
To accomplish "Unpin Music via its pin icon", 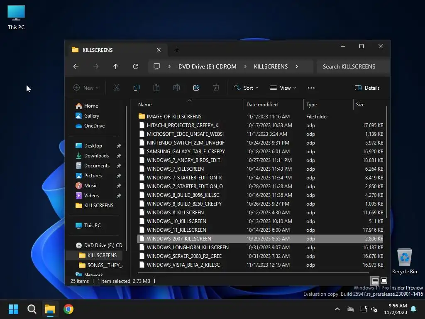I will [119, 186].
